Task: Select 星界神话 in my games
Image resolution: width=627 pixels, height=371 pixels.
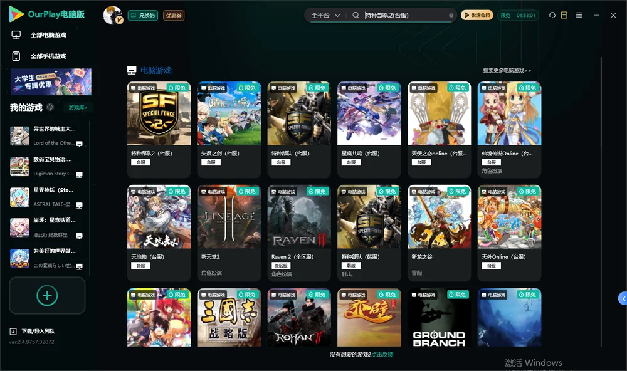Action: click(47, 197)
